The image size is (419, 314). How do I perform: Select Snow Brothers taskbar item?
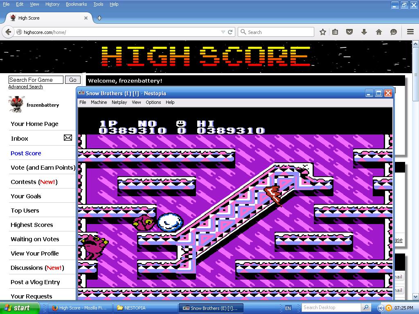[211, 308]
